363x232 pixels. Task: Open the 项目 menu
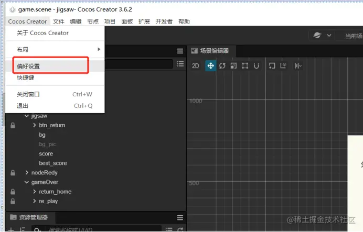(110, 21)
